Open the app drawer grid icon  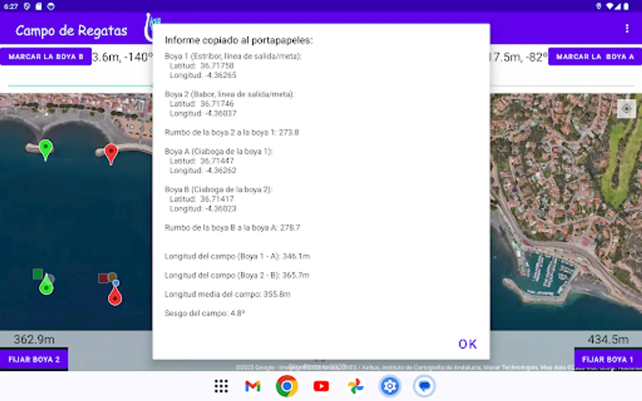click(221, 386)
